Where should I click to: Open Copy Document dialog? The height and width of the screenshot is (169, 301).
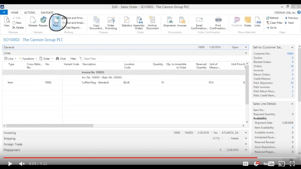(96, 23)
